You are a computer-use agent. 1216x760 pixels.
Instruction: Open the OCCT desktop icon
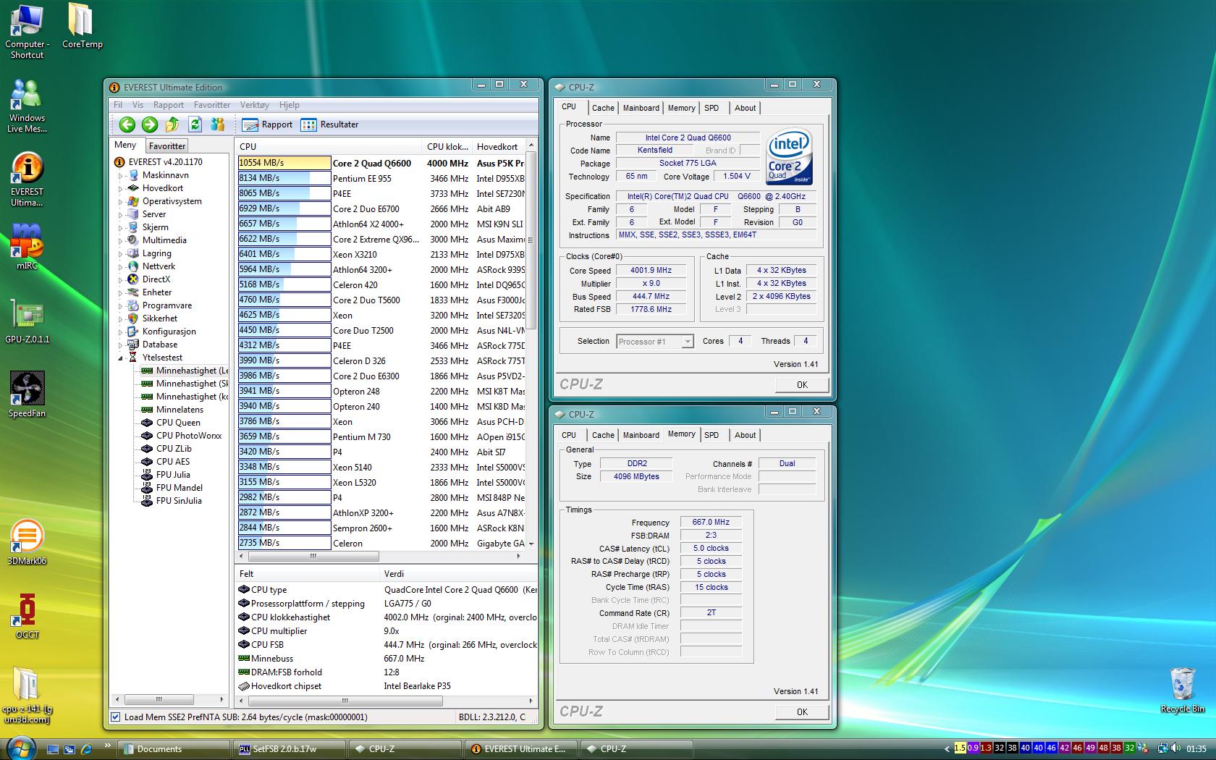[27, 616]
